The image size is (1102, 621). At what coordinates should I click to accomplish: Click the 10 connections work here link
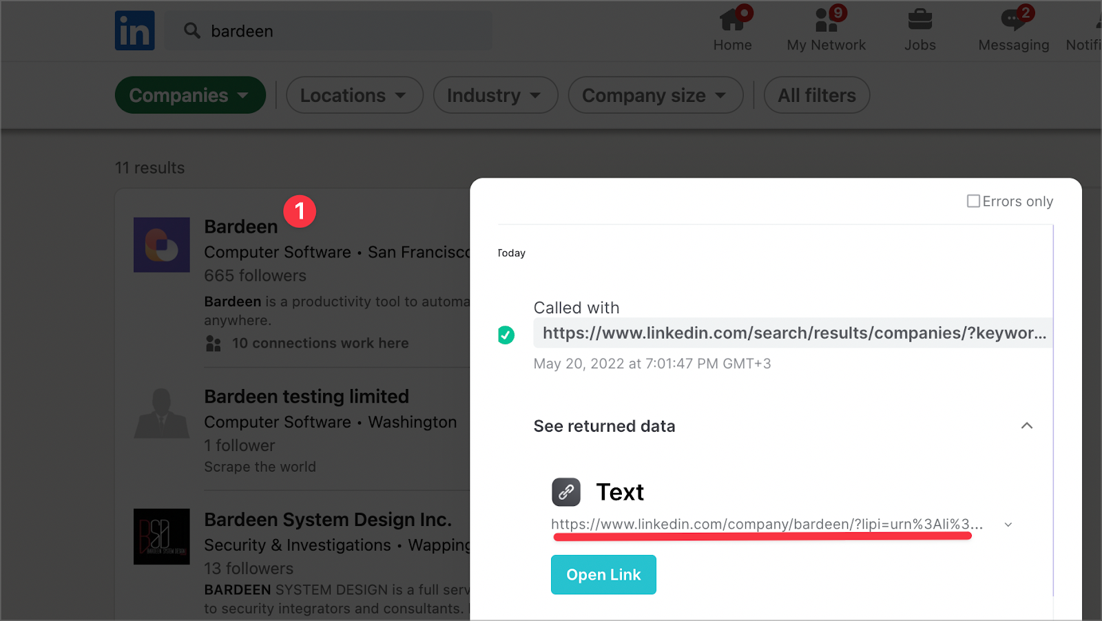tap(320, 343)
